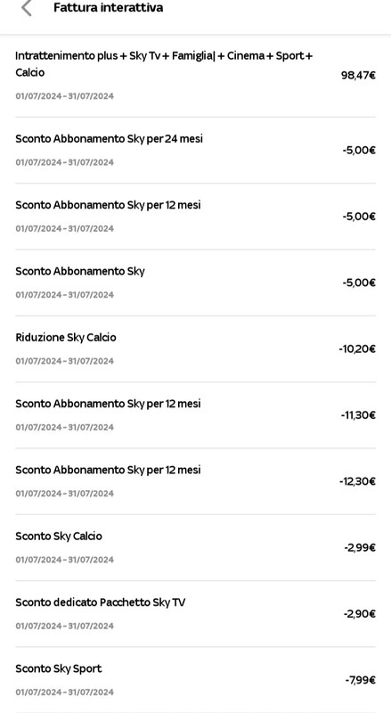The width and height of the screenshot is (391, 713).
Task: Tap the -7,99€ discount amount
Action: pyautogui.click(x=360, y=680)
